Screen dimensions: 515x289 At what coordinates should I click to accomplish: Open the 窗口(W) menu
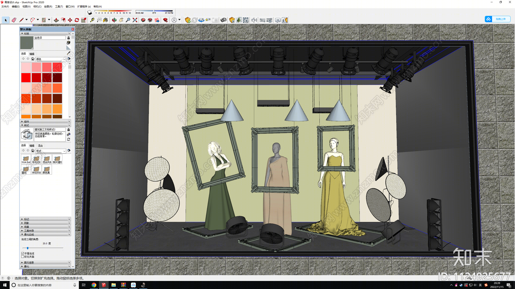[x=70, y=6]
